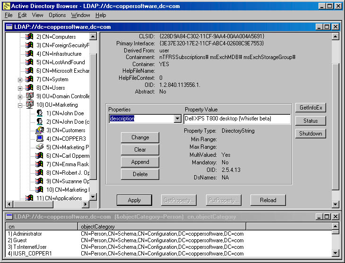Expand the CN=Users tree node
The width and height of the screenshot is (345, 263).
point(20,88)
